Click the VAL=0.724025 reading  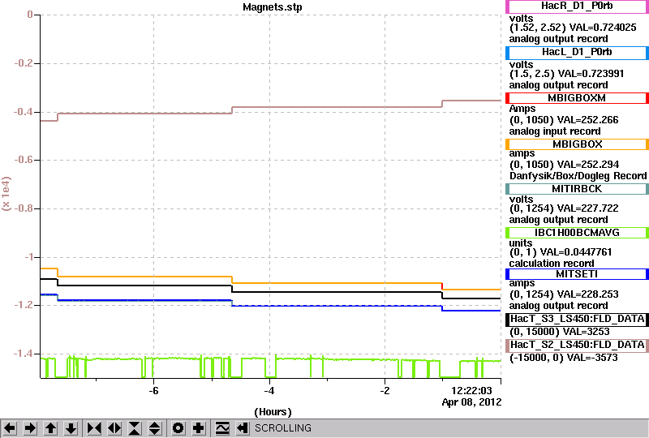click(x=603, y=28)
